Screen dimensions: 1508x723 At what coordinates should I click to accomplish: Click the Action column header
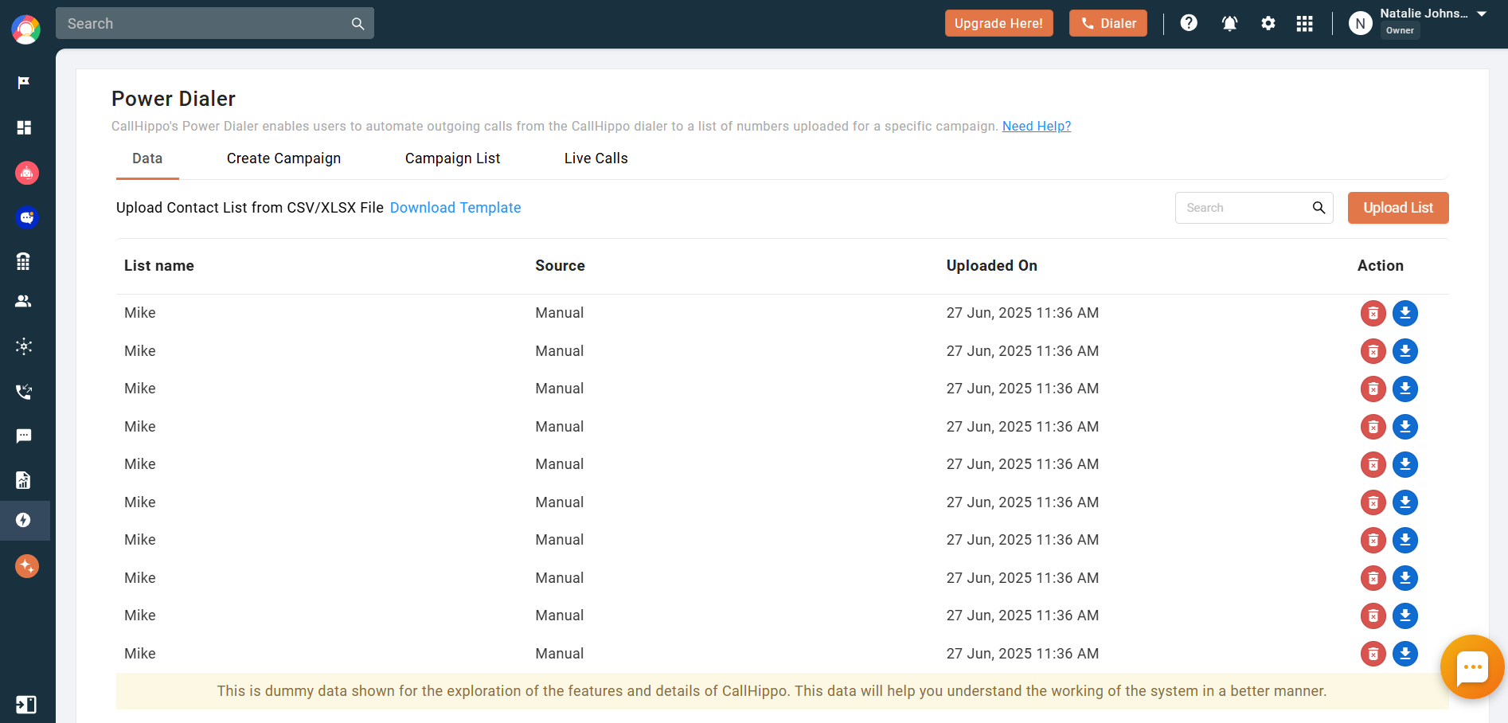click(x=1381, y=266)
